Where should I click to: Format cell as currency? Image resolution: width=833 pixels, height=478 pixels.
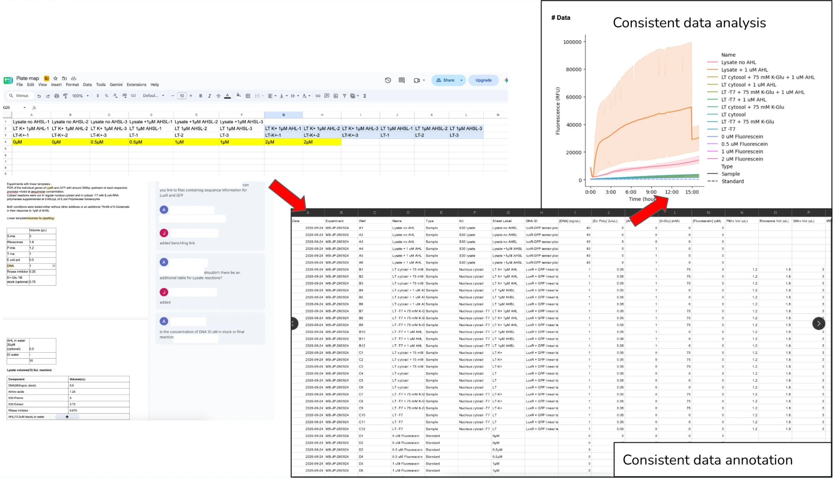click(x=98, y=96)
